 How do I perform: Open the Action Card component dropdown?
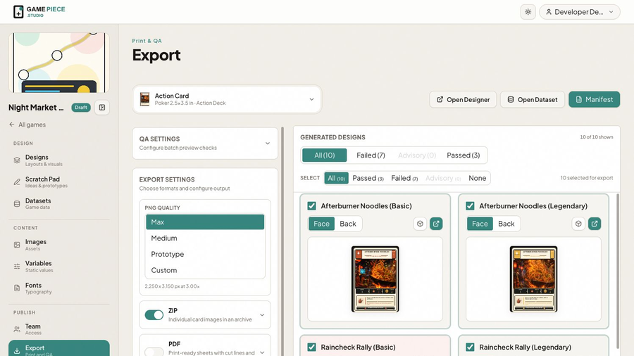(x=227, y=99)
